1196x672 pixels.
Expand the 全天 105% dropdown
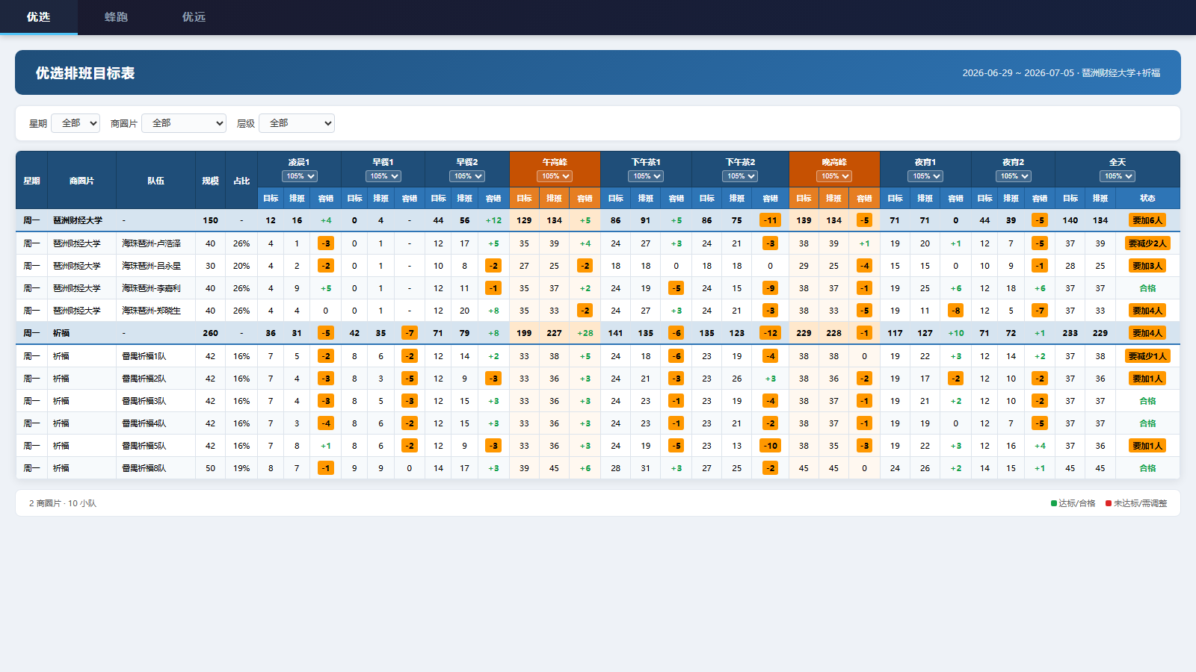[1118, 176]
